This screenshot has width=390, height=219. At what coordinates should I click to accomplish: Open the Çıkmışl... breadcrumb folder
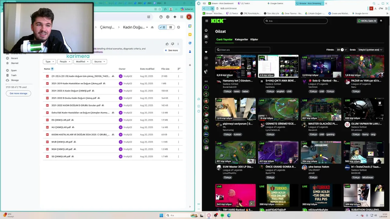click(107, 27)
